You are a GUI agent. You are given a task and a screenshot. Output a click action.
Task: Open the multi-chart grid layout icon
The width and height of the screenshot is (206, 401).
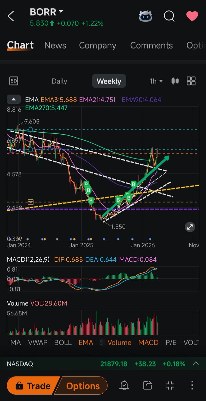(x=191, y=81)
